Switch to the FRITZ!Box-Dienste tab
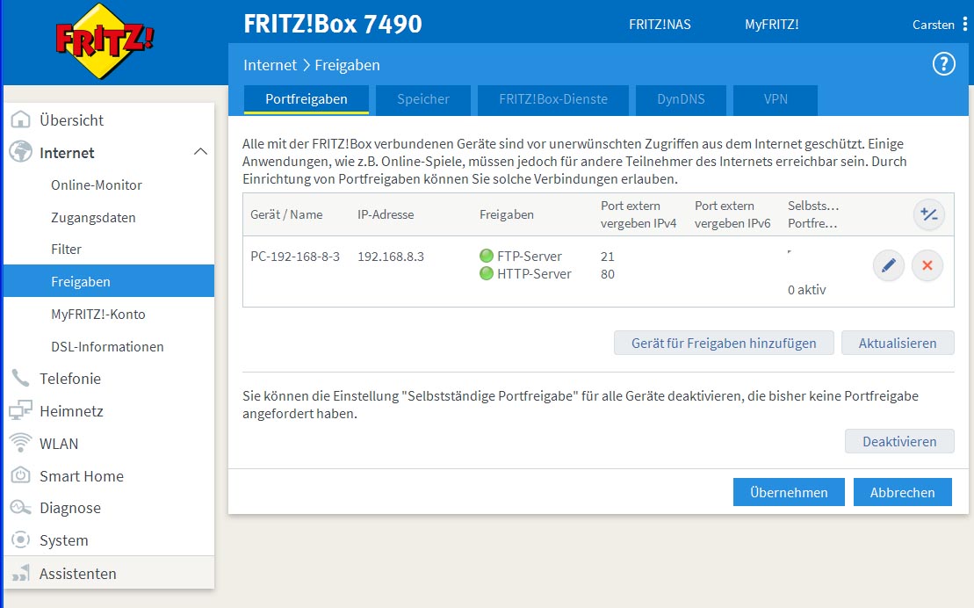This screenshot has height=608, width=974. 552,99
